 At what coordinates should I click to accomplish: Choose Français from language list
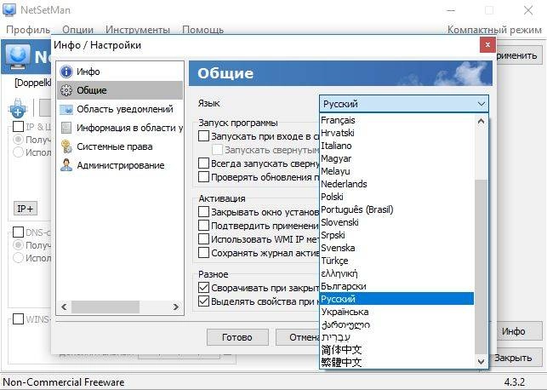[x=396, y=120]
